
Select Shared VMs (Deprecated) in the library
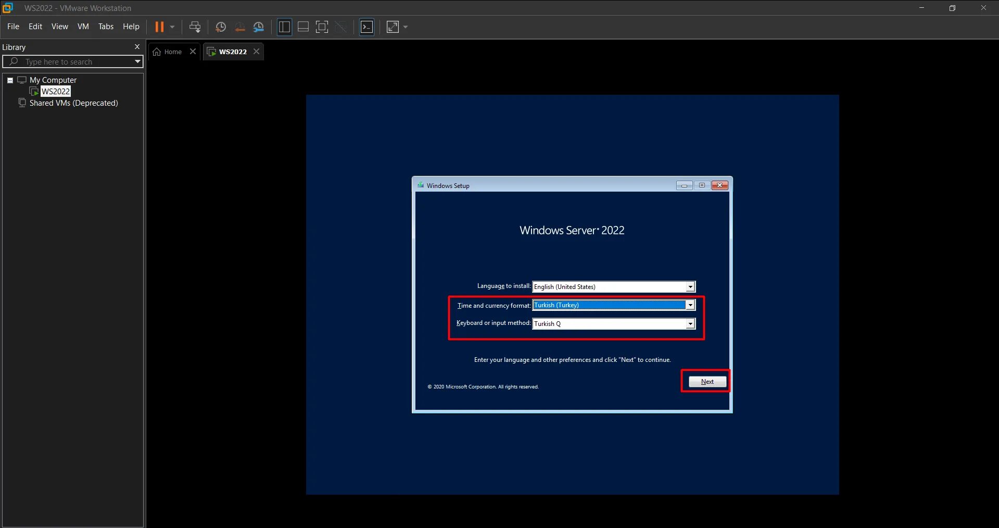(x=74, y=103)
